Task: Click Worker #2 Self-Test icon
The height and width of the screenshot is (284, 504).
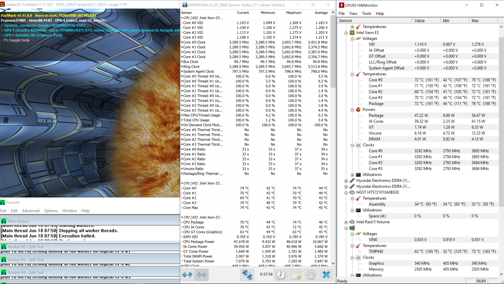Action: 4,247
